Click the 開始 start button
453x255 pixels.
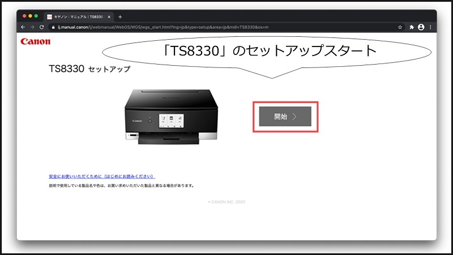click(285, 117)
